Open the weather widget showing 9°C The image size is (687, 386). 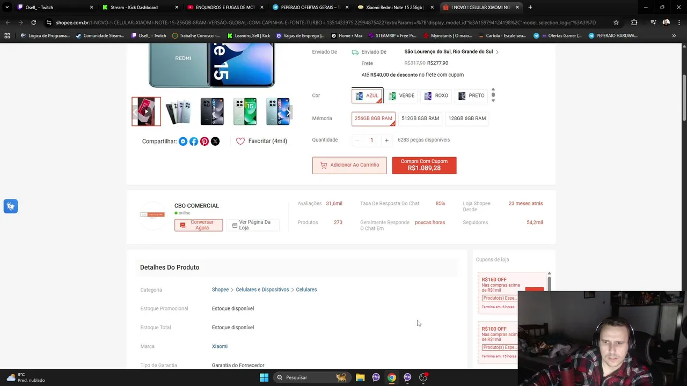pyautogui.click(x=25, y=377)
